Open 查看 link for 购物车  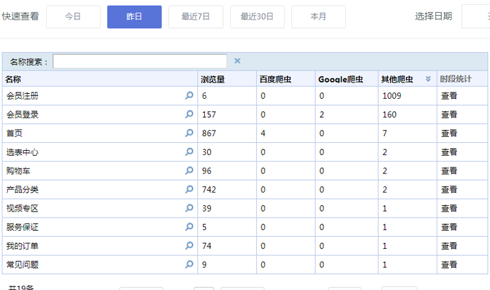(449, 170)
